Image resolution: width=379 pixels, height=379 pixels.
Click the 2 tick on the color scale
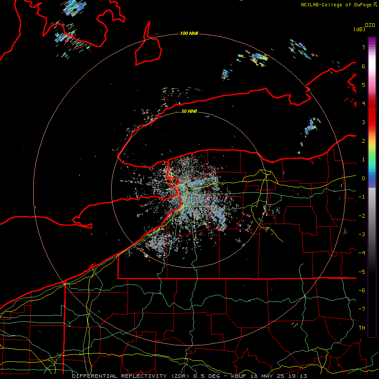[x=363, y=141]
